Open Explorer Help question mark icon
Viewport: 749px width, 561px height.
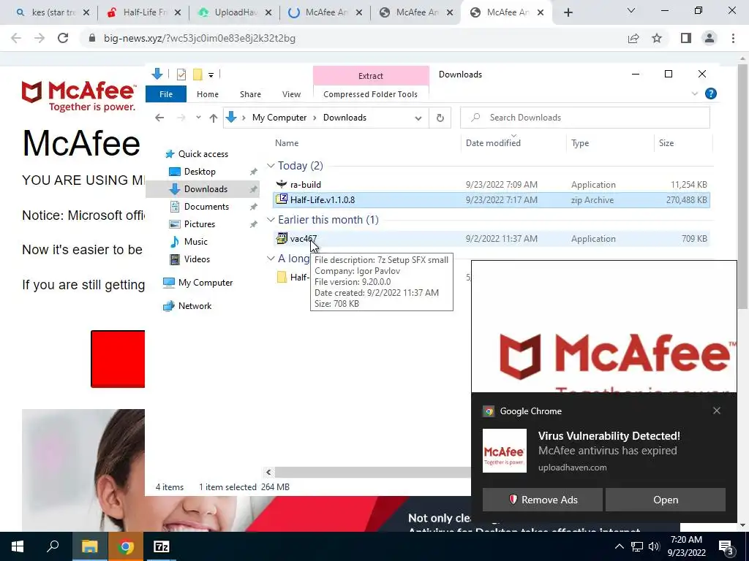tap(711, 94)
